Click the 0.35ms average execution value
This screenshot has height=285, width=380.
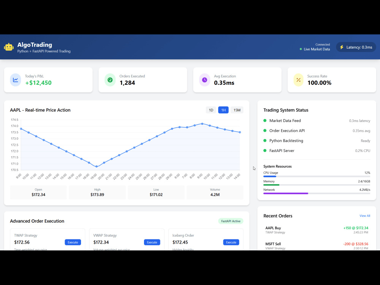[224, 82]
